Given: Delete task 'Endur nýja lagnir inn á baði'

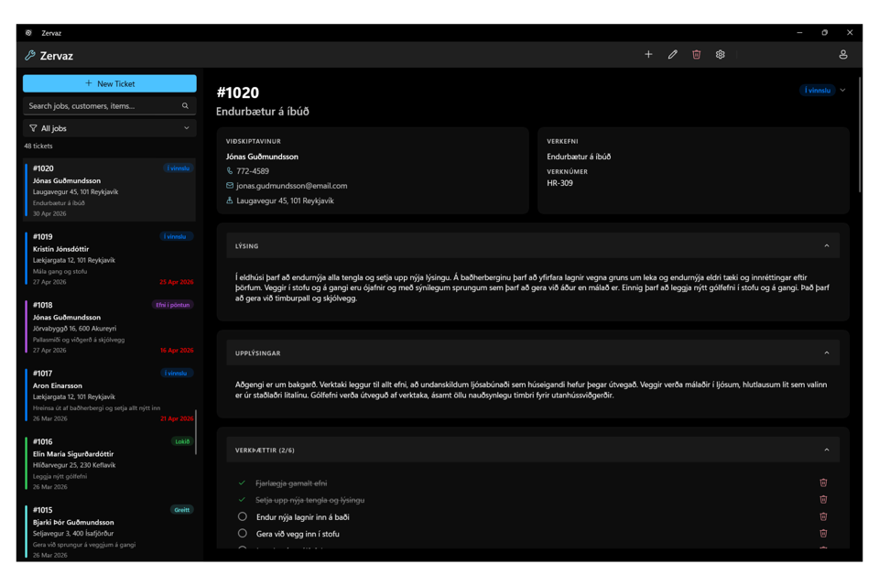Looking at the screenshot, I should click(x=823, y=516).
